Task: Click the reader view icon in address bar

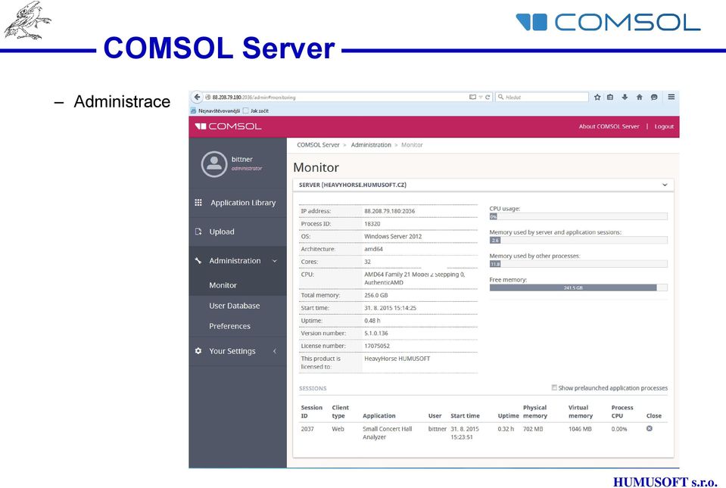Action: tap(472, 97)
